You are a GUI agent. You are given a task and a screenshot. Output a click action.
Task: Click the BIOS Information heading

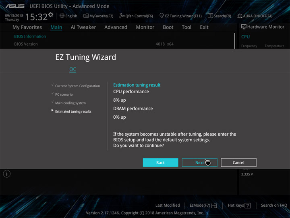(x=30, y=36)
